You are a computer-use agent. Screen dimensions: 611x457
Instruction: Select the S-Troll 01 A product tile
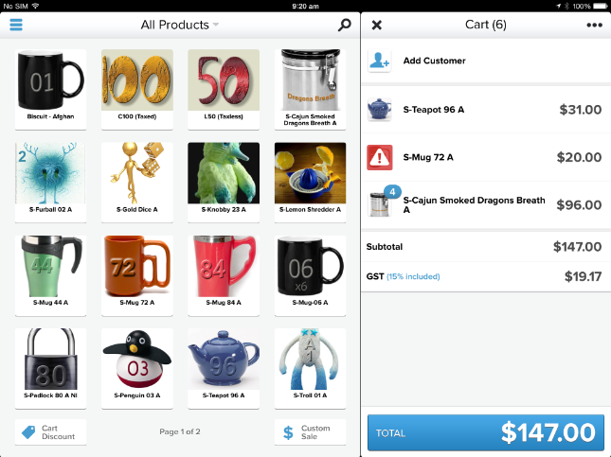[310, 368]
